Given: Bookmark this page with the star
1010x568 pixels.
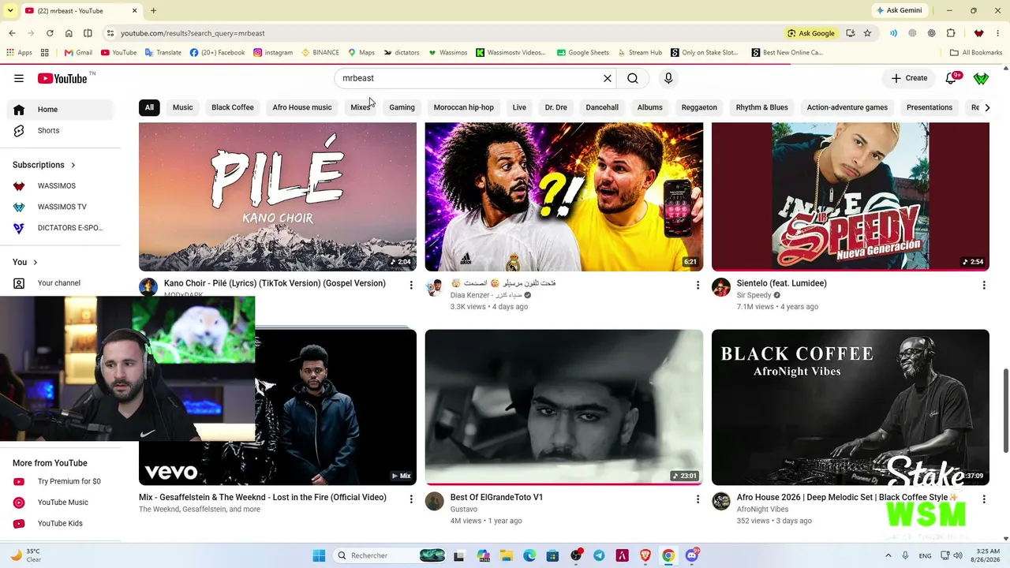Looking at the screenshot, I should tap(867, 33).
